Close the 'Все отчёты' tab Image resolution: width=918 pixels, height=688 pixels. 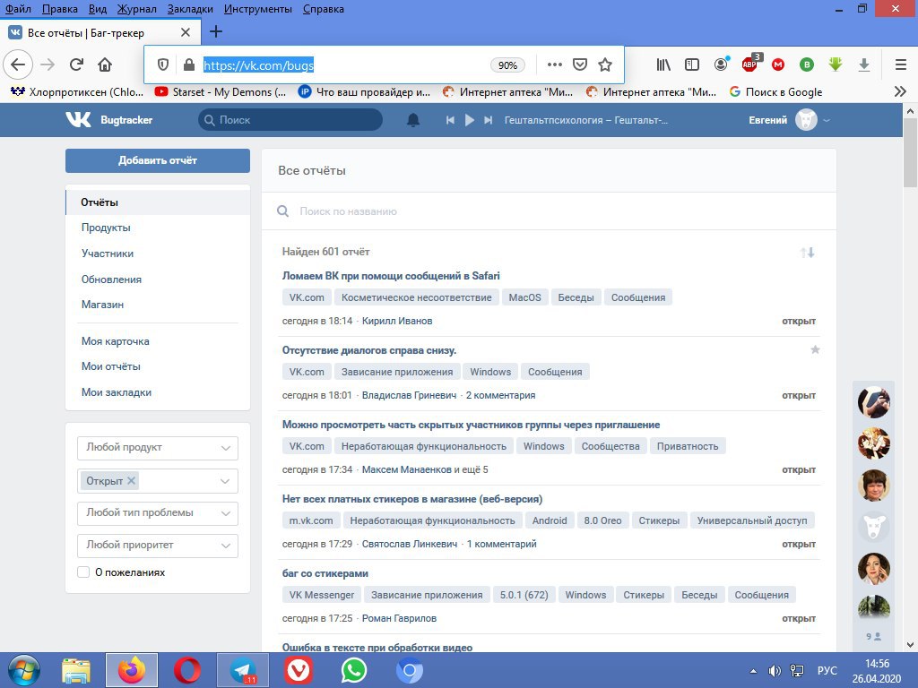(x=186, y=33)
